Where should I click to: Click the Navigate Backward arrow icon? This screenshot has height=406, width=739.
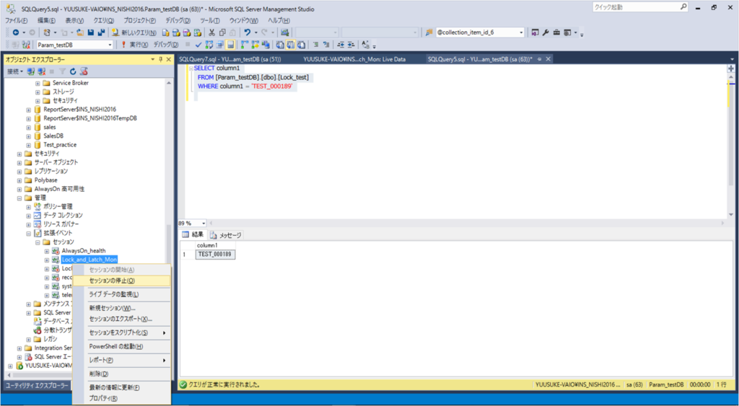pyautogui.click(x=16, y=32)
